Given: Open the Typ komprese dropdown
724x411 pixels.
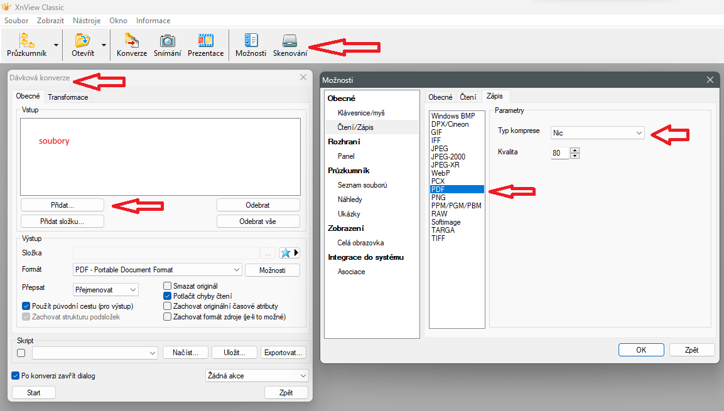Looking at the screenshot, I should pyautogui.click(x=598, y=133).
